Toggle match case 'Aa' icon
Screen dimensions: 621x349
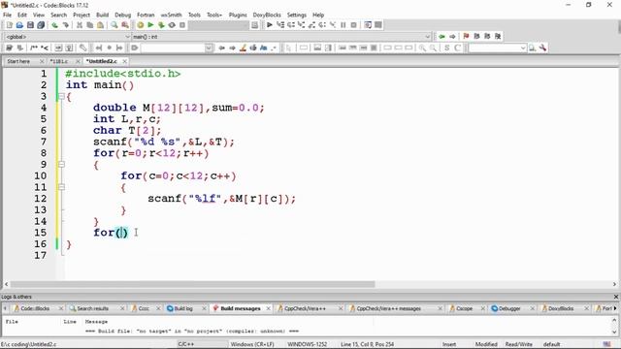point(263,48)
